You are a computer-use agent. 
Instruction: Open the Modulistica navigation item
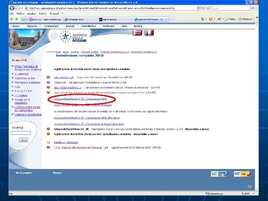pos(89,26)
